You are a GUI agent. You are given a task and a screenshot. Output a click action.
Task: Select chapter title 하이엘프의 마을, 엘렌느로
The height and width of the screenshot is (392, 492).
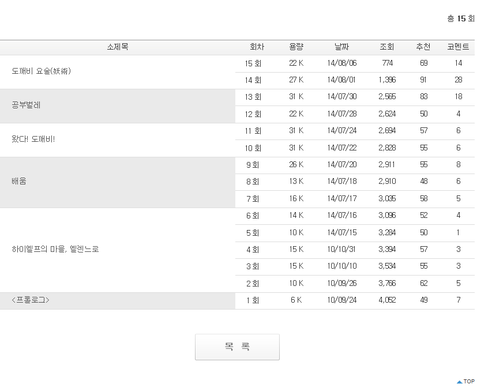55,250
